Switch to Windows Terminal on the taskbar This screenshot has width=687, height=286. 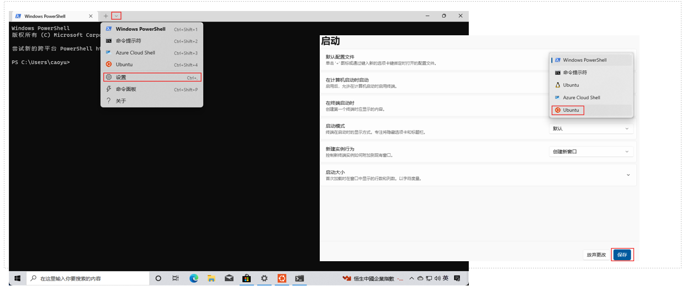coord(299,278)
